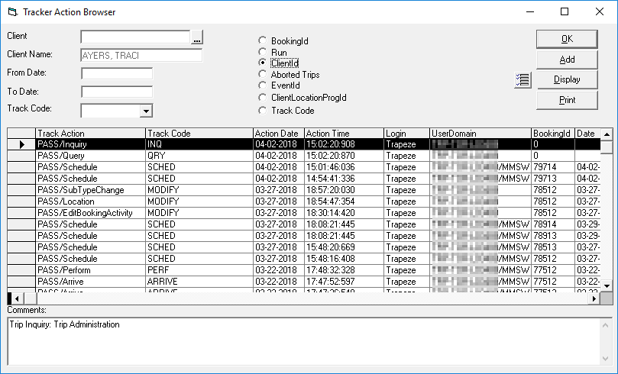Image resolution: width=618 pixels, height=374 pixels.
Task: Click booking ID 78513 cell
Action: point(553,247)
